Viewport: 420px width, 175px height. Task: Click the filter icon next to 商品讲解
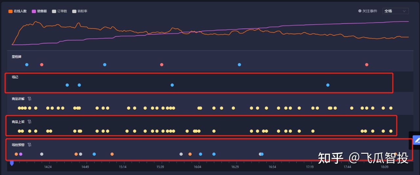tap(29, 99)
